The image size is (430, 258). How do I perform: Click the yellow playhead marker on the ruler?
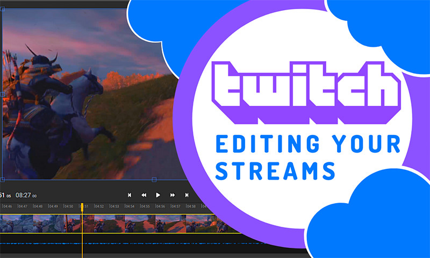coord(82,207)
